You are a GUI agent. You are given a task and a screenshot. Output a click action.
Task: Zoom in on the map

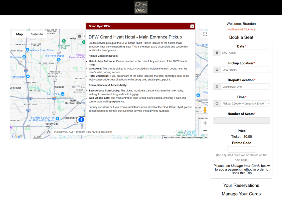pos(205,123)
